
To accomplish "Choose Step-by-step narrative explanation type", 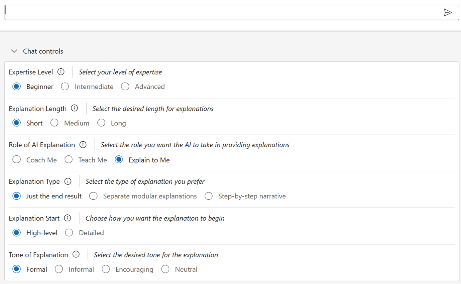I will point(209,196).
